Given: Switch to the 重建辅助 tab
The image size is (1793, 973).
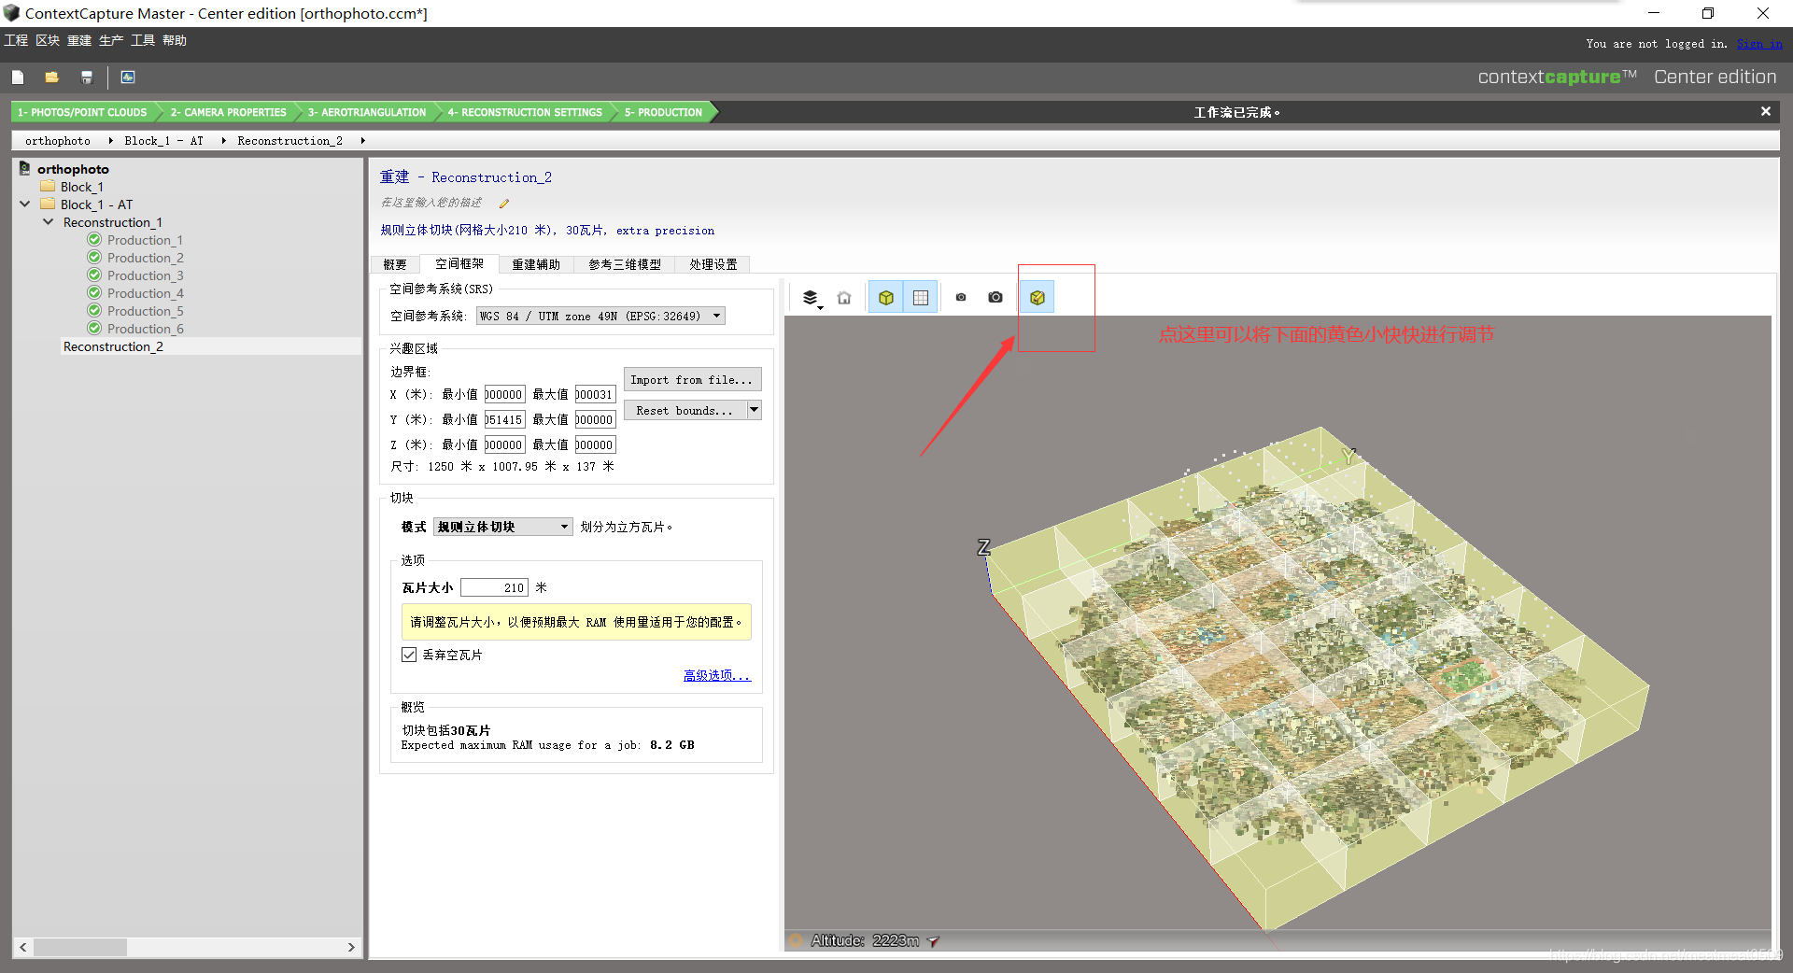Looking at the screenshot, I should coord(536,265).
